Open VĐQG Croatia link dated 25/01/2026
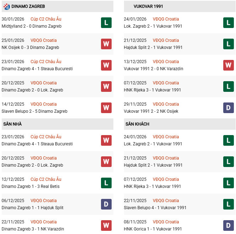 44,40
